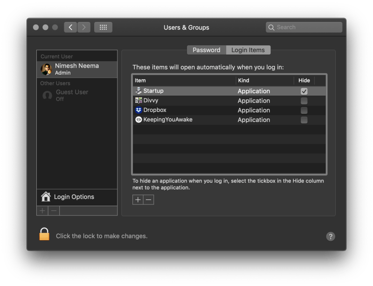This screenshot has height=286, width=373.
Task: Uncheck the Hide checkbox for Startup
Action: 304,91
